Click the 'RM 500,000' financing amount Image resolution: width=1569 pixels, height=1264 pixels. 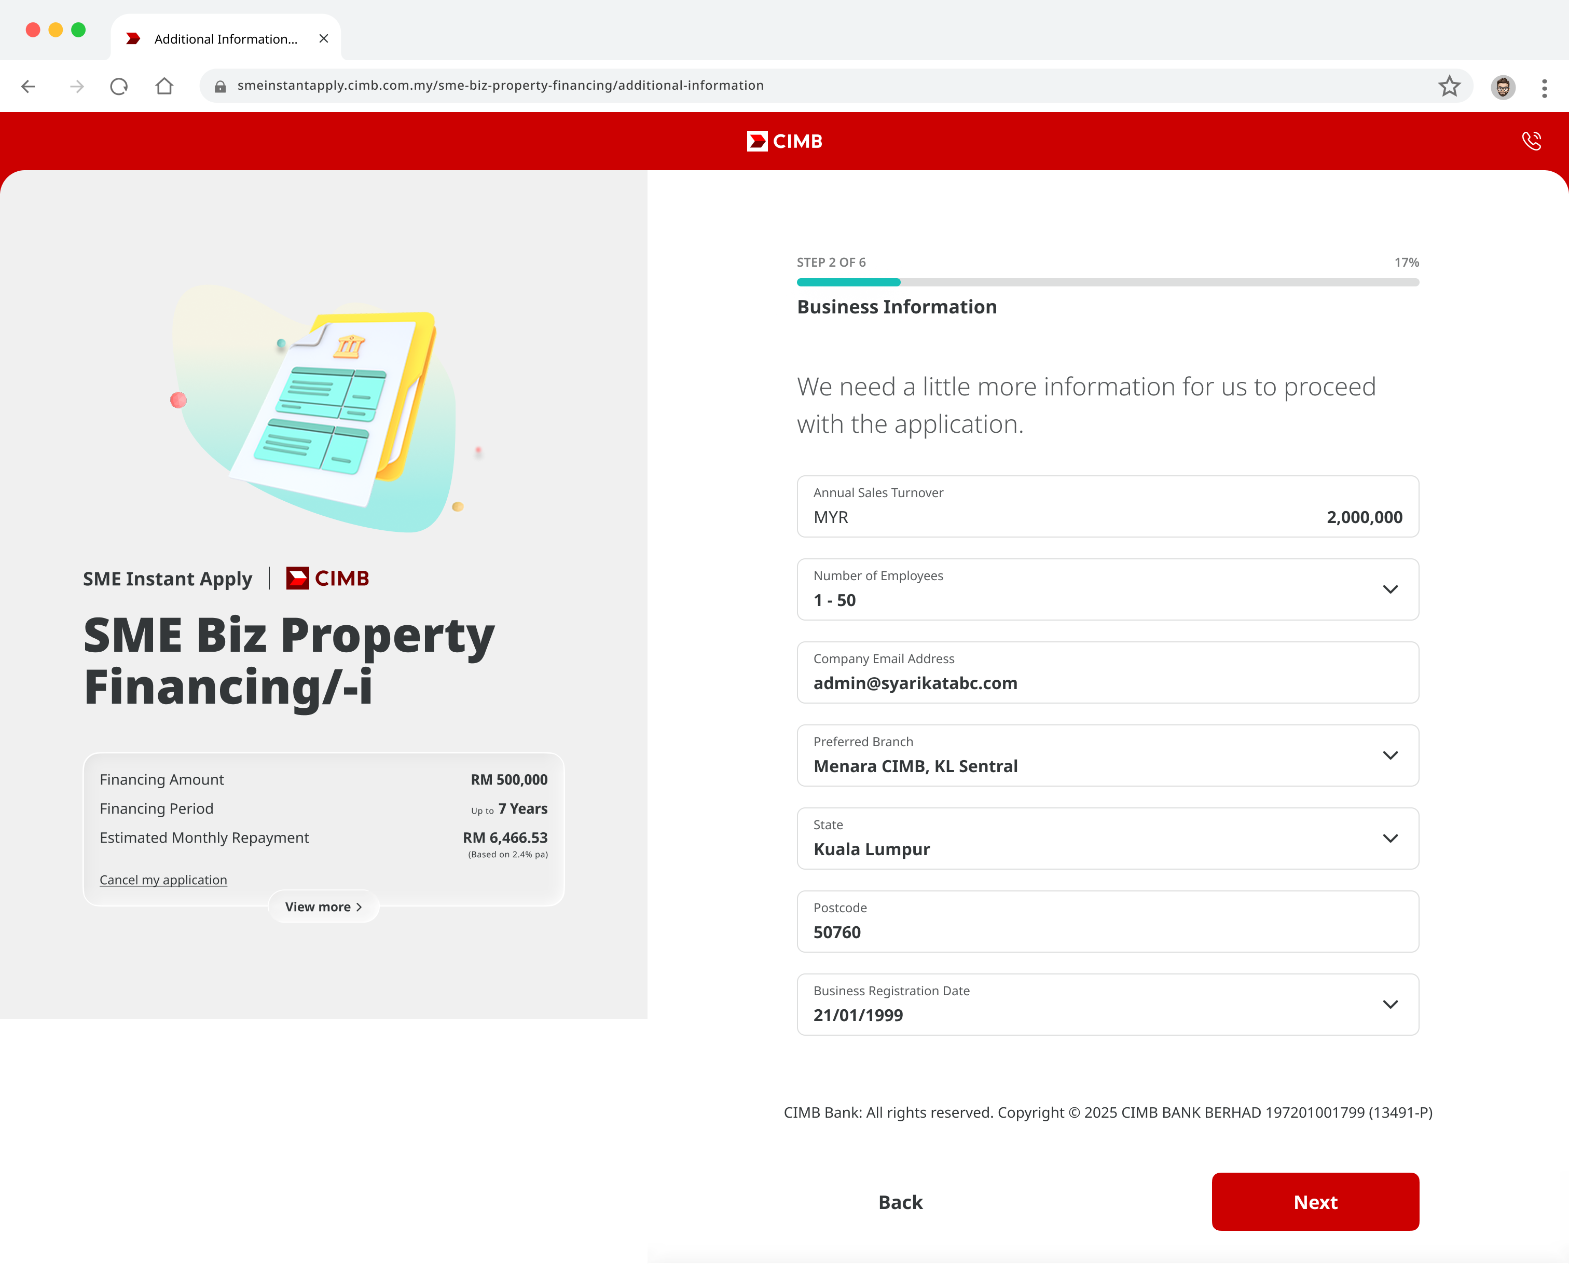click(509, 780)
